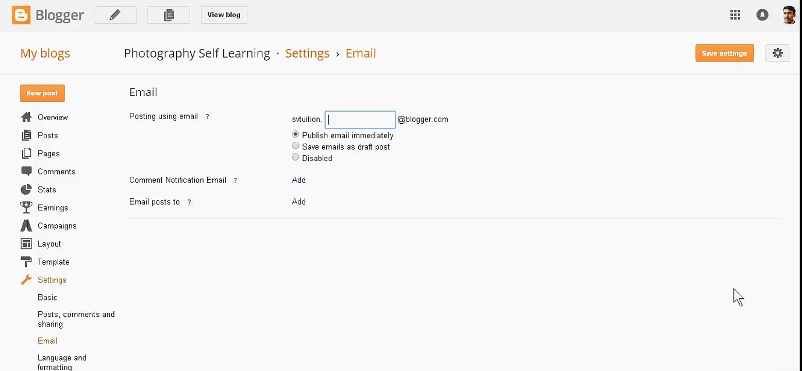Click the Settings wrench icon
This screenshot has width=802, height=371.
[x=26, y=280]
